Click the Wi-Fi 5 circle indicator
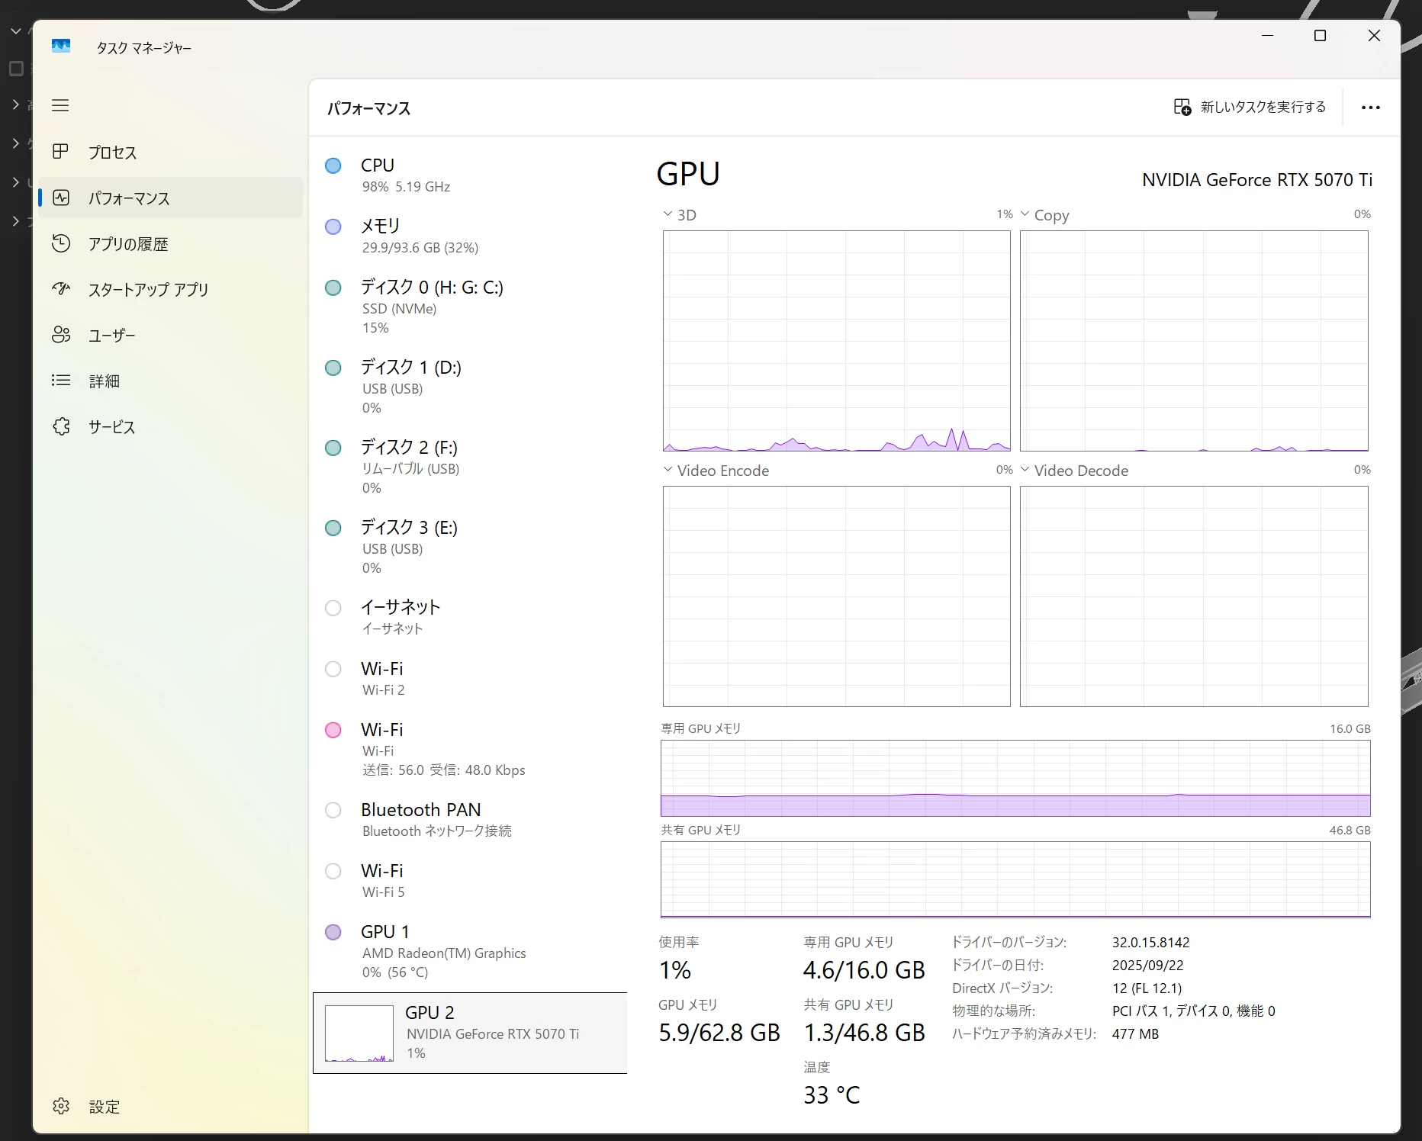The height and width of the screenshot is (1141, 1422). pos(333,871)
